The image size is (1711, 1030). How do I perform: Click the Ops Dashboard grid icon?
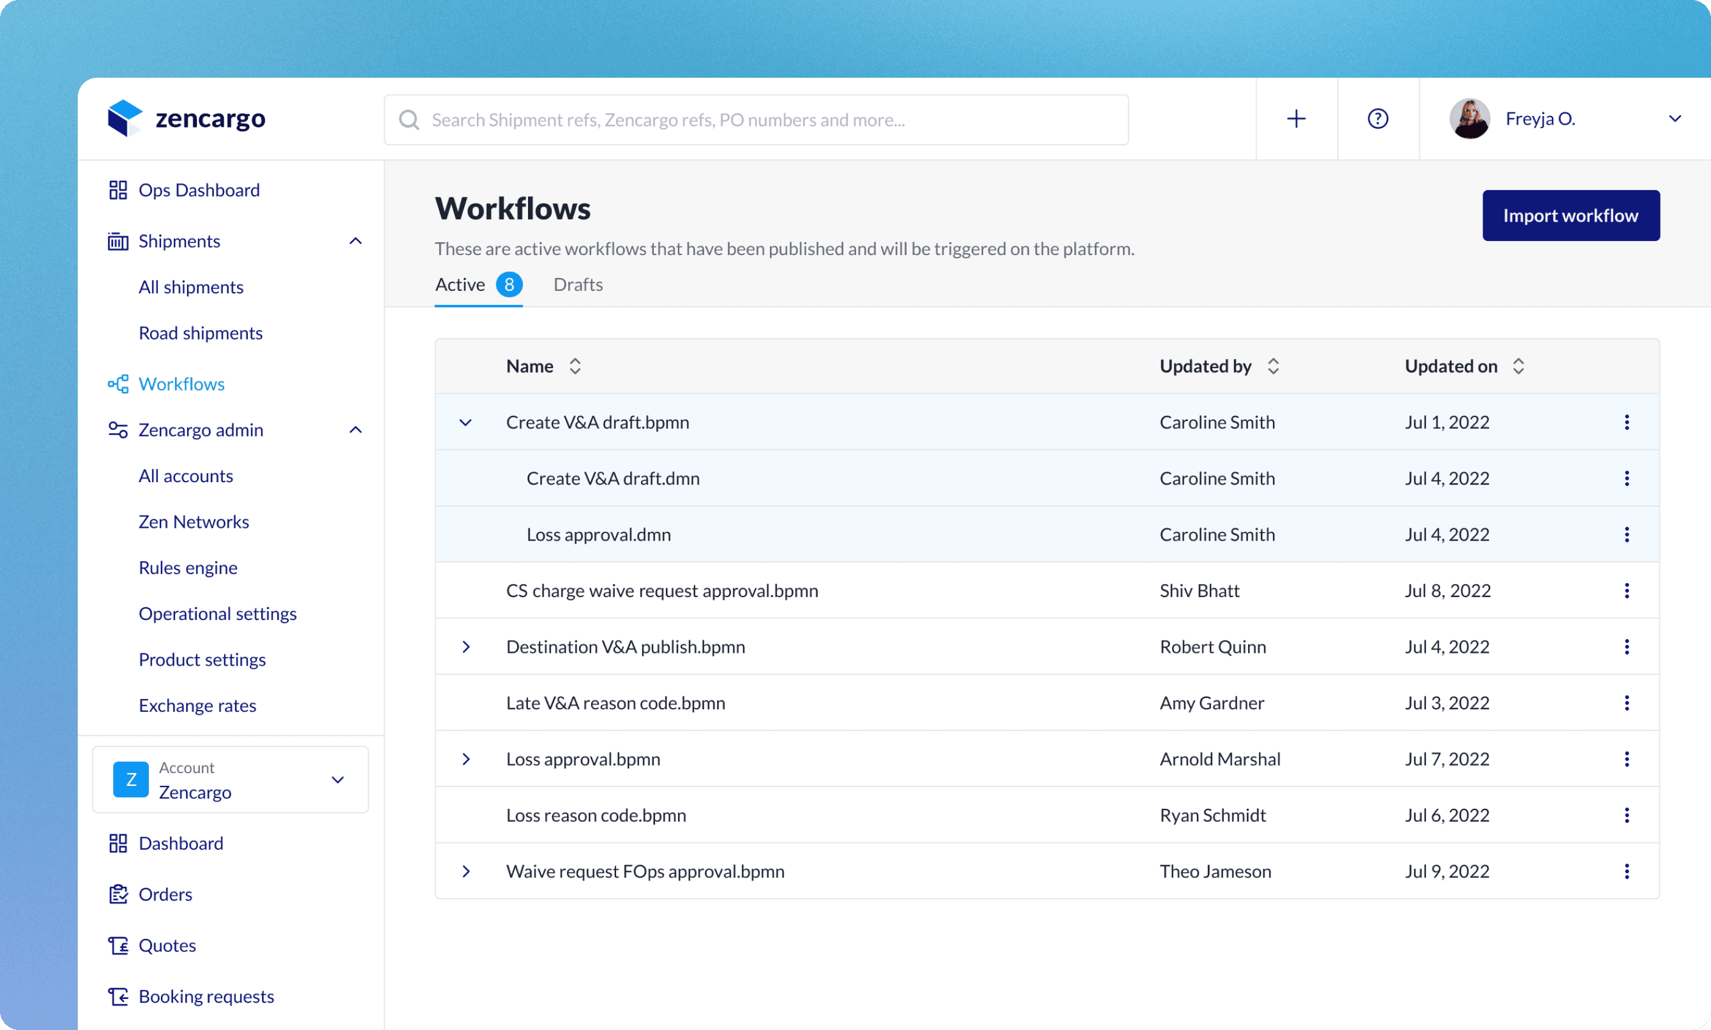tap(118, 190)
